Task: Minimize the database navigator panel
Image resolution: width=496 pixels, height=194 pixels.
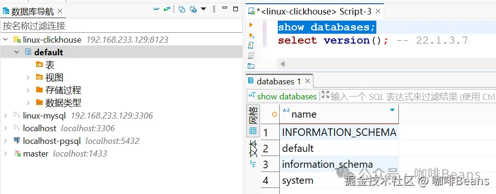Action: point(225,7)
